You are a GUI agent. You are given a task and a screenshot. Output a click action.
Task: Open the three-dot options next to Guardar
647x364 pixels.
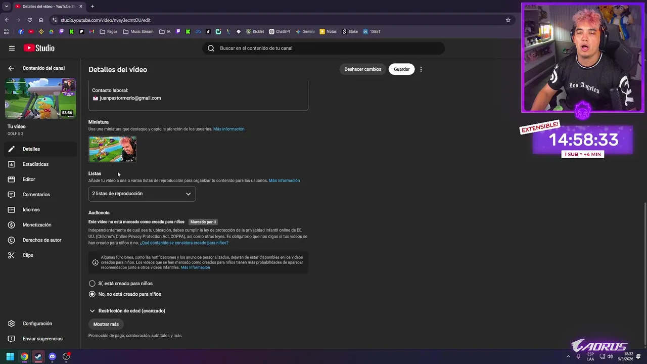click(421, 69)
